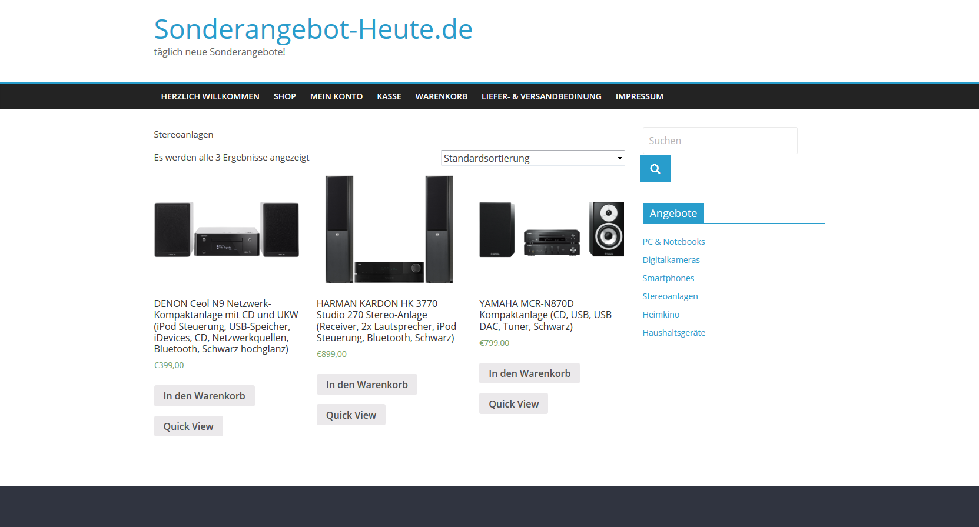Screen dimensions: 979x527
Task: Open the Impressum menu item
Action: [639, 96]
